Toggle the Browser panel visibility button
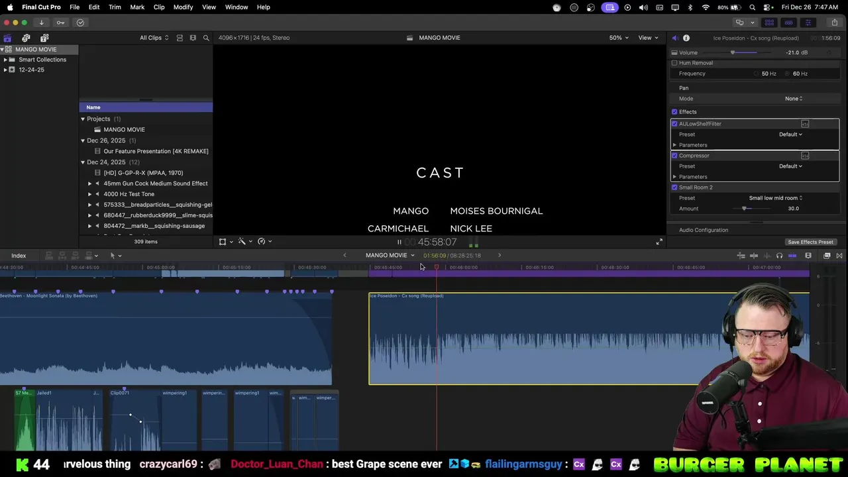Viewport: 848px width, 477px height. click(x=769, y=23)
